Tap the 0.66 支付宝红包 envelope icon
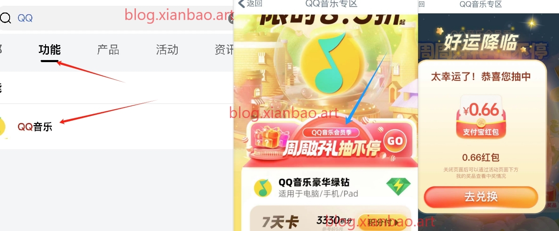Viewport: 559px width, 231px height. point(481,118)
